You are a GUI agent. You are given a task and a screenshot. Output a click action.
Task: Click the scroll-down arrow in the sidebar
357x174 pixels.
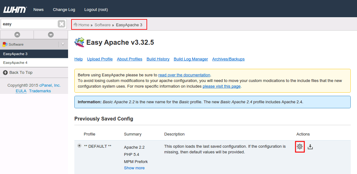(x=51, y=35)
